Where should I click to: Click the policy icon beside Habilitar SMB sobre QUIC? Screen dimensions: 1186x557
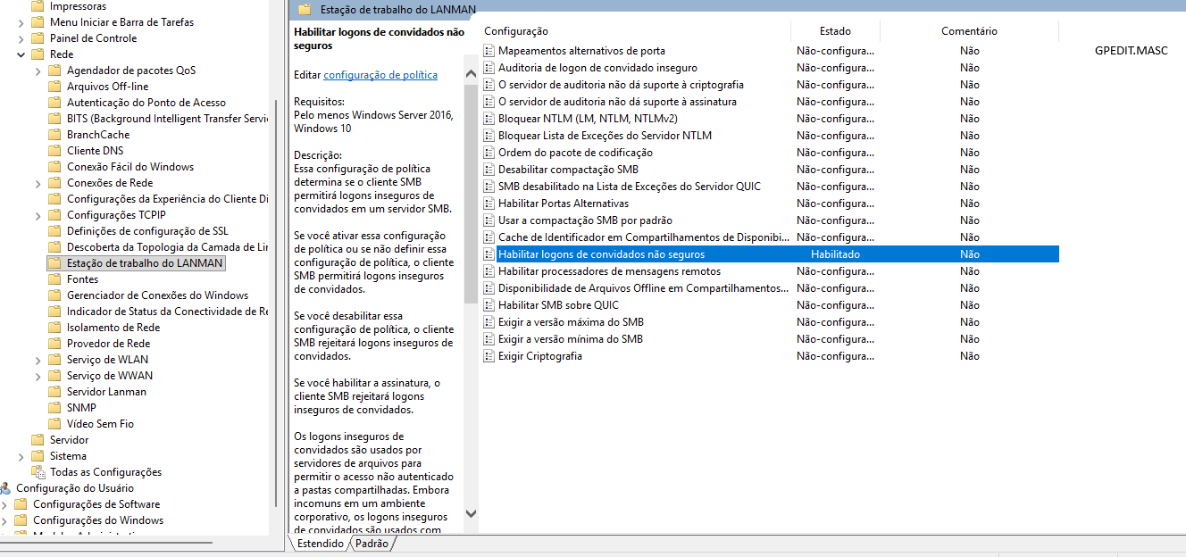tap(489, 305)
